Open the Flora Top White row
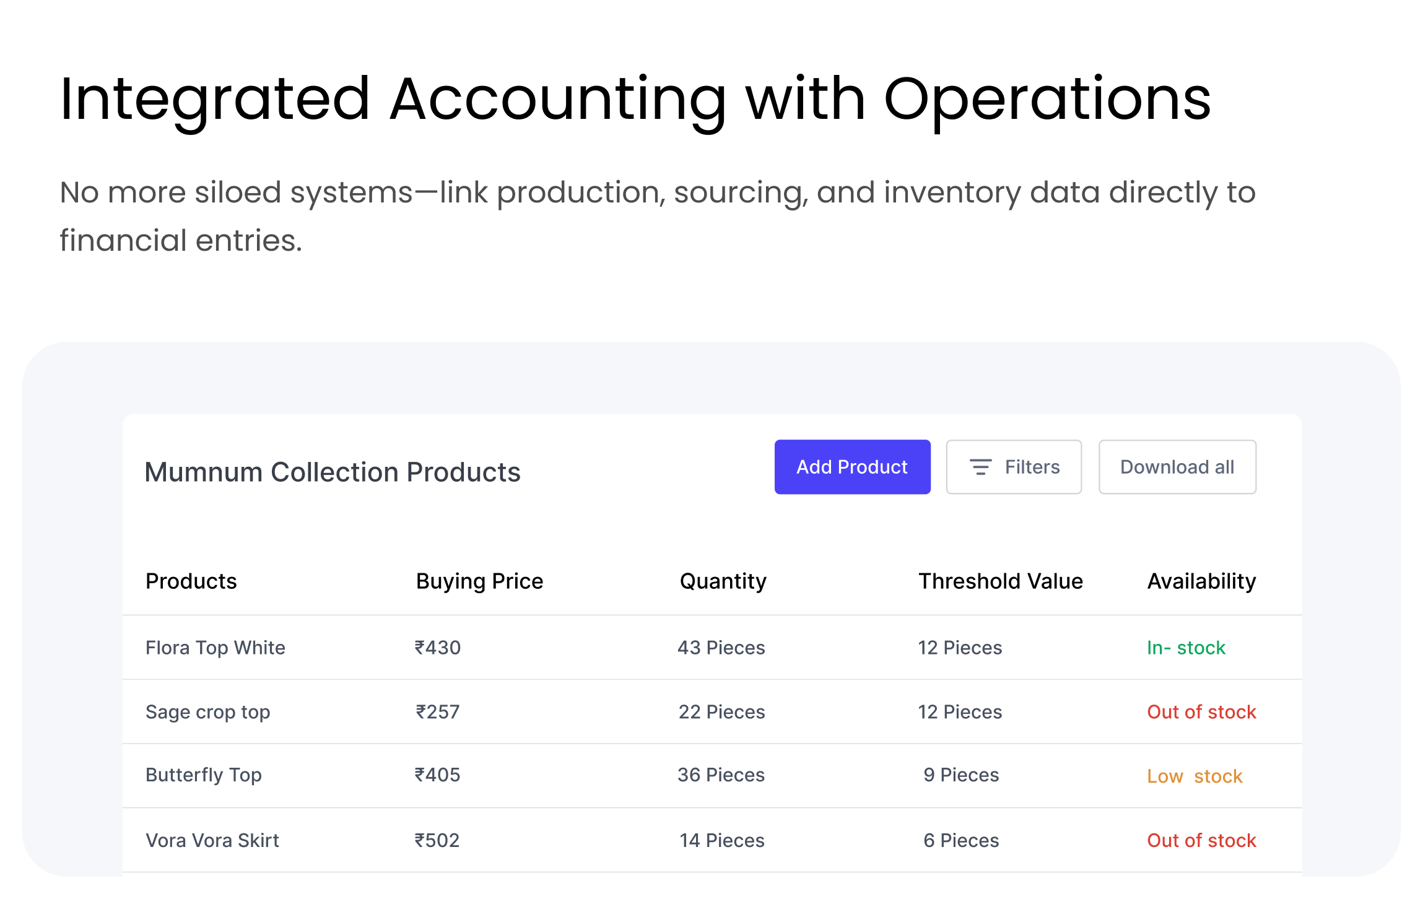The height and width of the screenshot is (899, 1423). [x=215, y=648]
